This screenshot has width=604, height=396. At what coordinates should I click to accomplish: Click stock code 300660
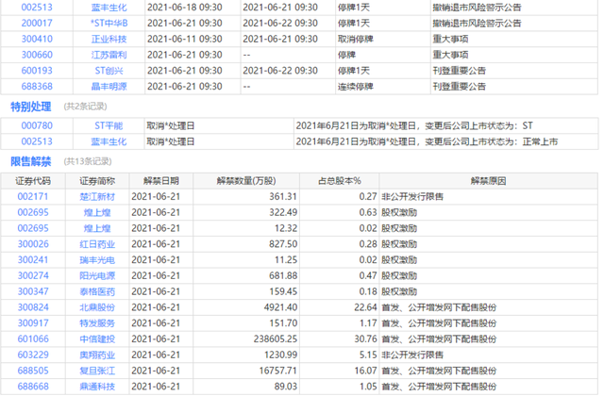(37, 55)
